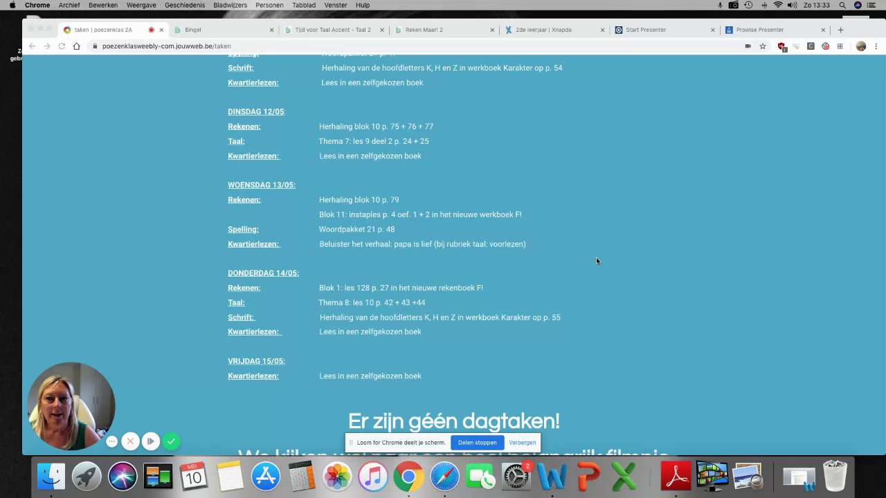Viewport: 886px width, 498px height.
Task: Open PowerPoint in the dock
Action: click(588, 477)
